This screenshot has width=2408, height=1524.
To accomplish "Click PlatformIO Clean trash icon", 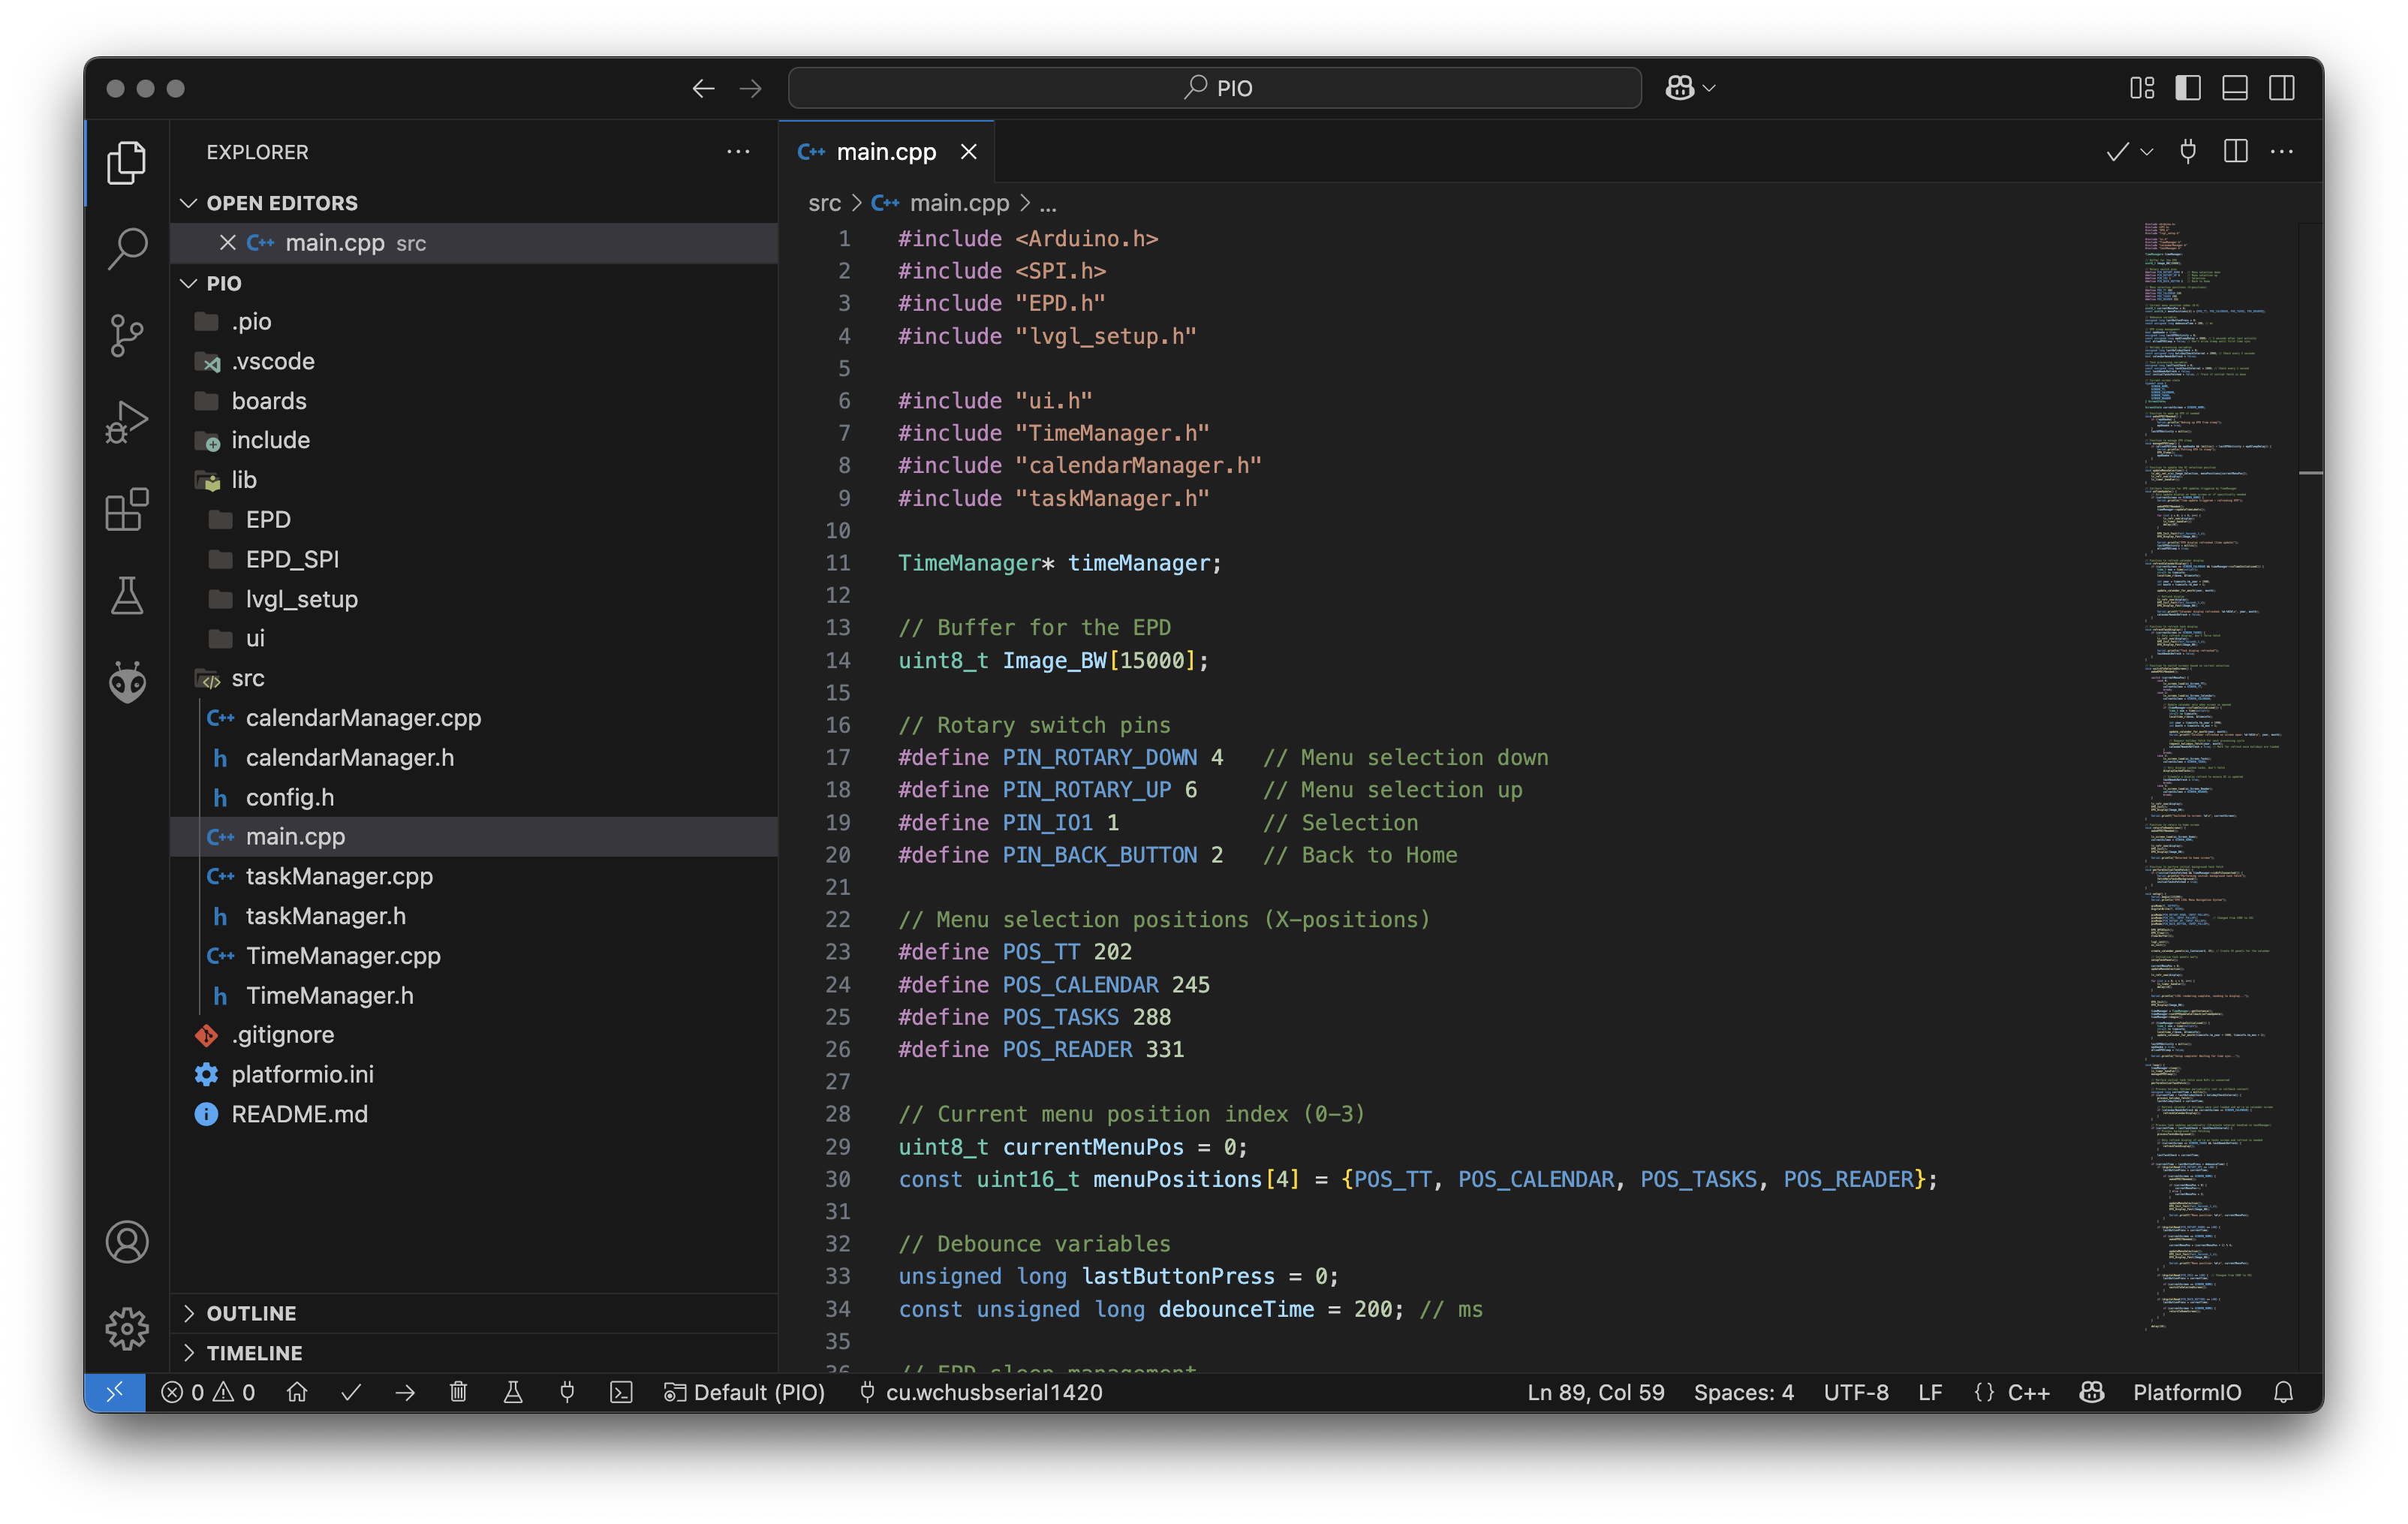I will click(x=458, y=1392).
